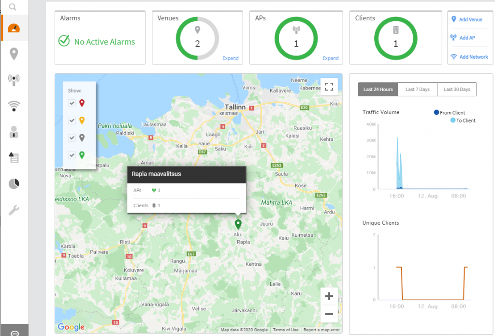Open Venues location pin in sidebar

pyautogui.click(x=14, y=54)
